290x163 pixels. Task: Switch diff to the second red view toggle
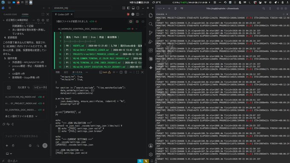click(x=137, y=21)
